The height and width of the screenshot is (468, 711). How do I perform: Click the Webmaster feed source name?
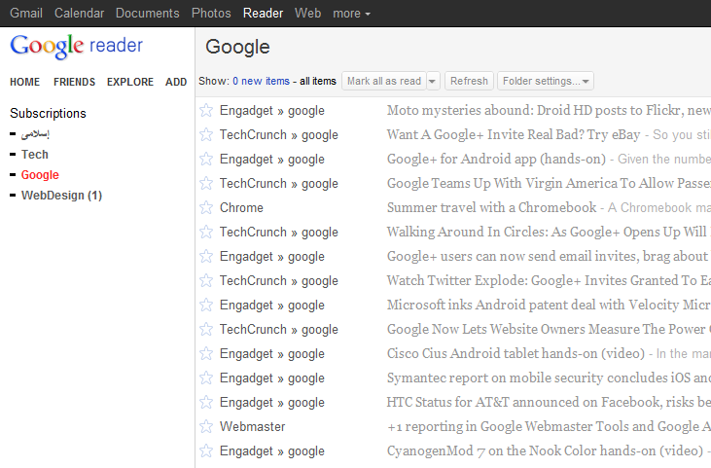point(252,427)
